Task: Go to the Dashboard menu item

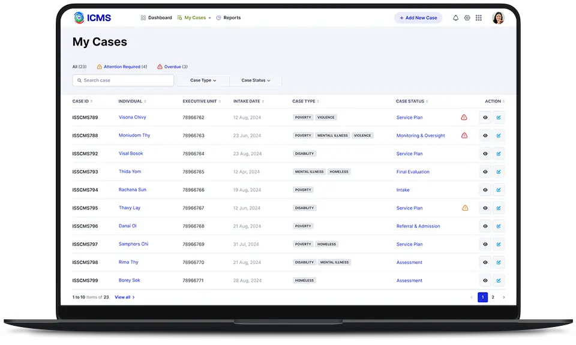Action: (x=156, y=18)
